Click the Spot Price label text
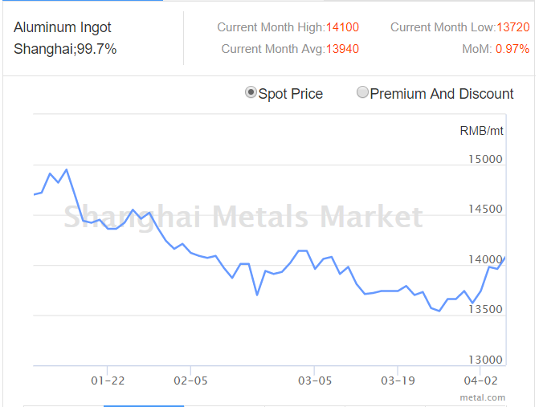This screenshot has height=407, width=539. [291, 94]
